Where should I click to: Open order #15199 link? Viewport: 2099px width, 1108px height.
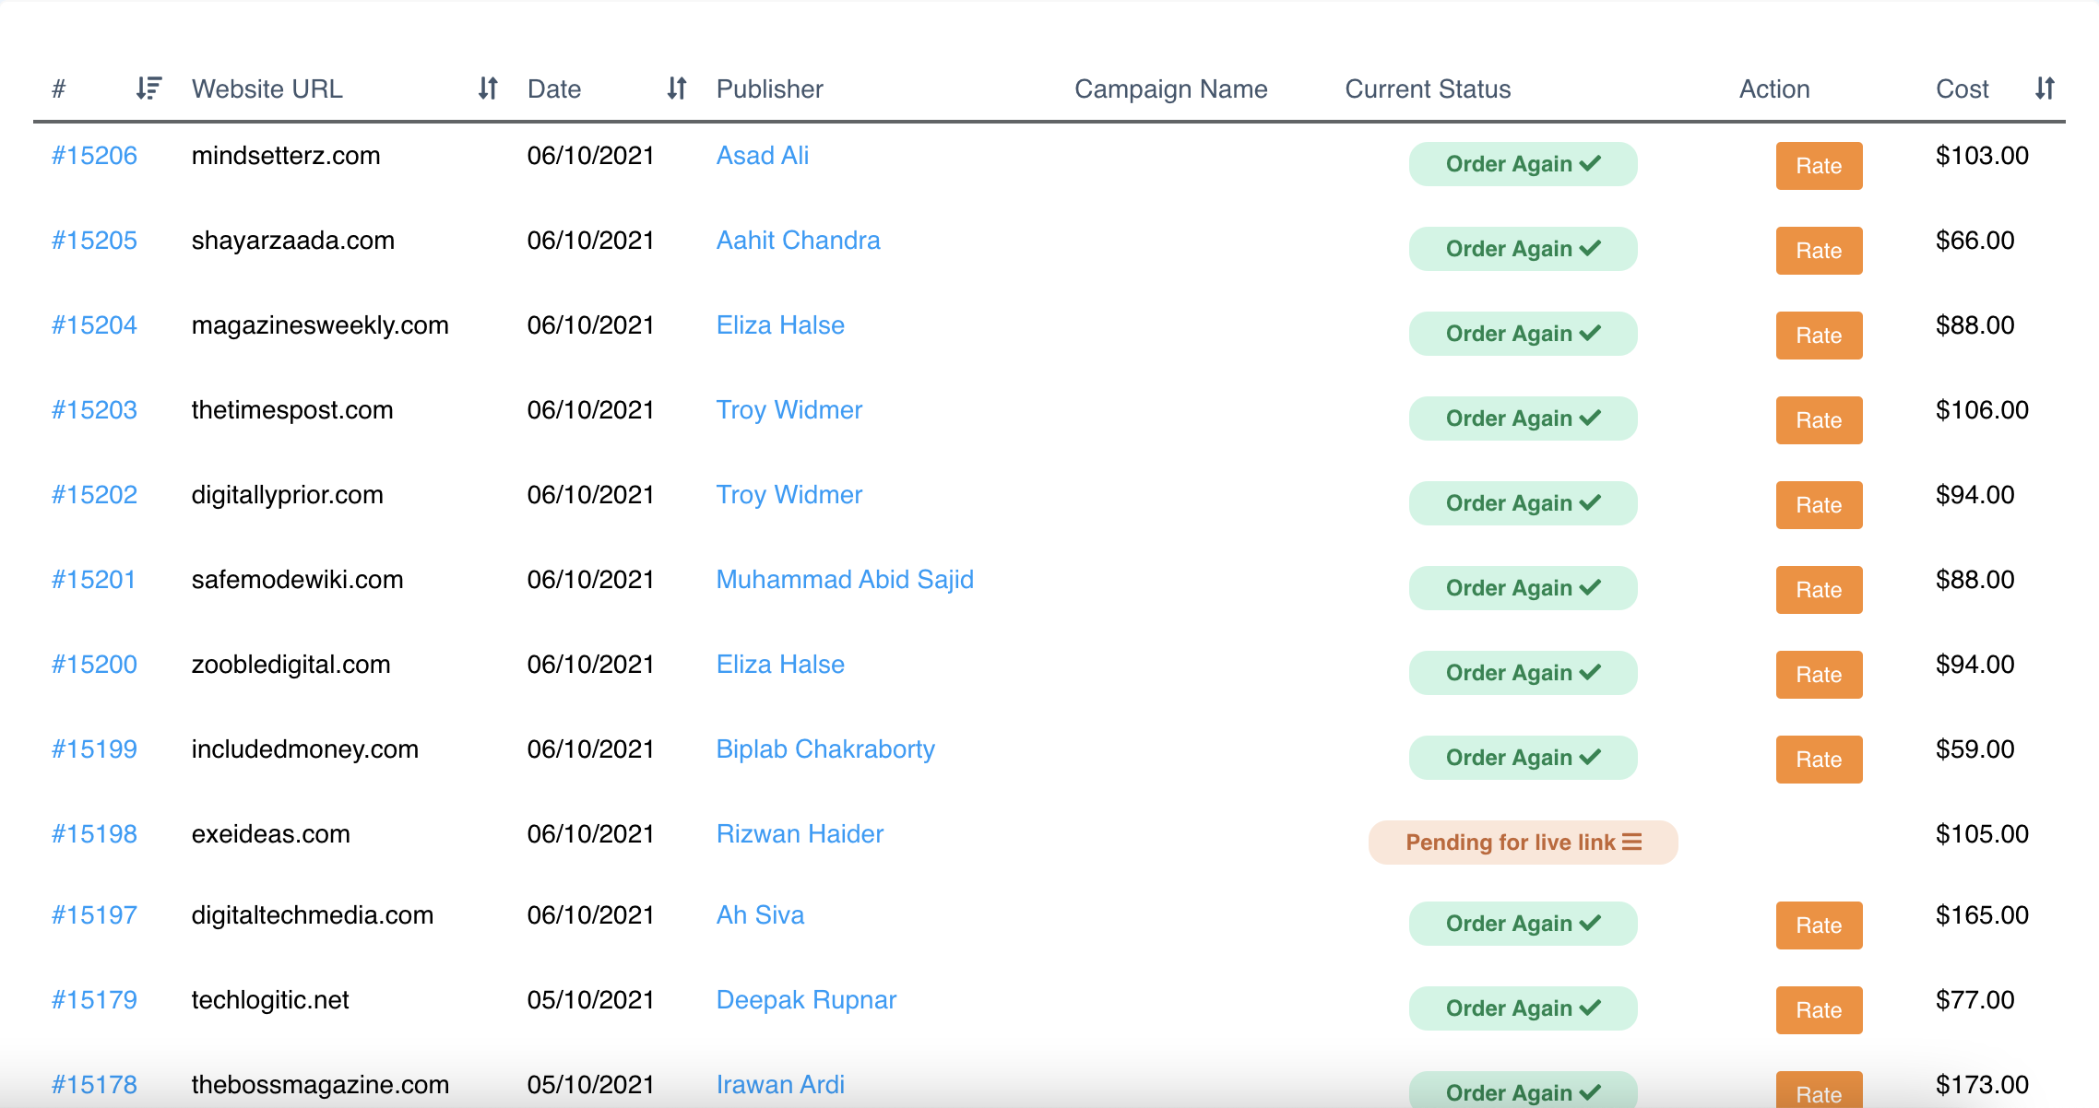tap(94, 748)
